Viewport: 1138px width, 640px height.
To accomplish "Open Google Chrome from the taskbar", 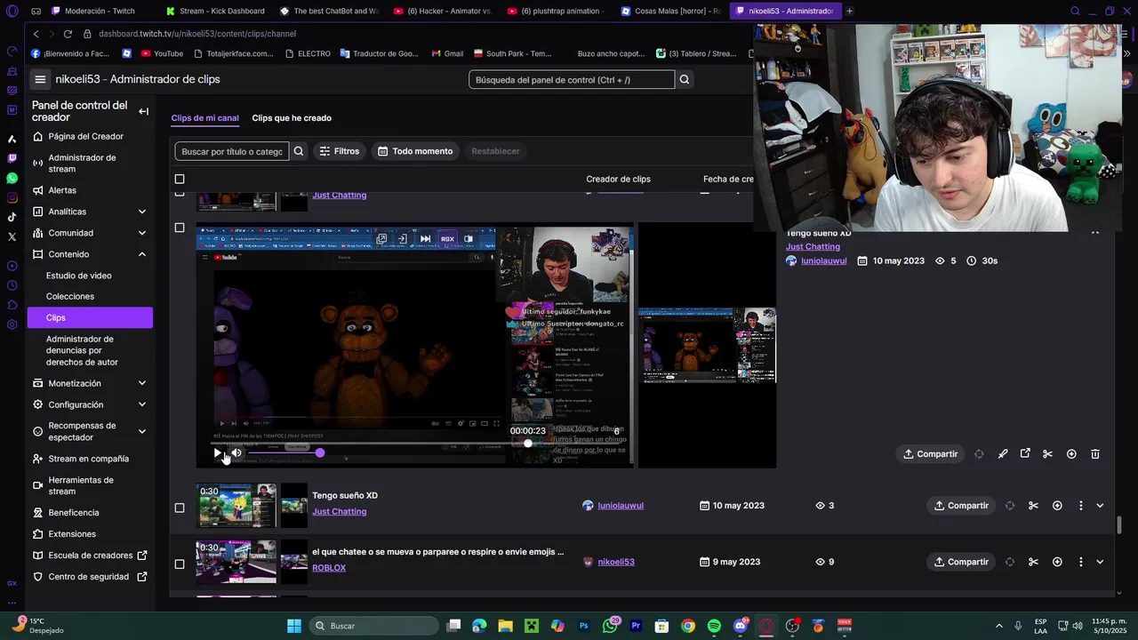I will click(x=688, y=626).
